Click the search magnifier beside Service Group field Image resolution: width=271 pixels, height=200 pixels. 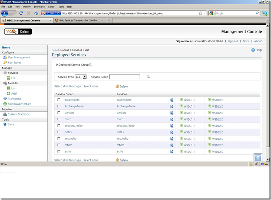(x=148, y=77)
